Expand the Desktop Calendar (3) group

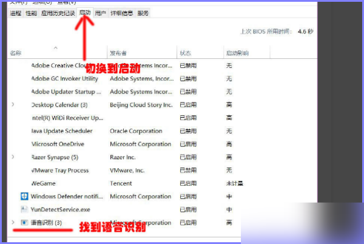[13, 104]
